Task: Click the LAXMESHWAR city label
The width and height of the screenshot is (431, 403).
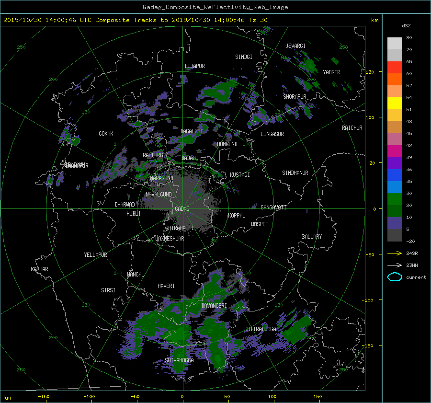Action: (x=170, y=239)
